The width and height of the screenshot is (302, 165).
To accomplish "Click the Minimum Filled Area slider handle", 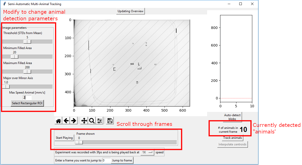I will pos(15,57).
